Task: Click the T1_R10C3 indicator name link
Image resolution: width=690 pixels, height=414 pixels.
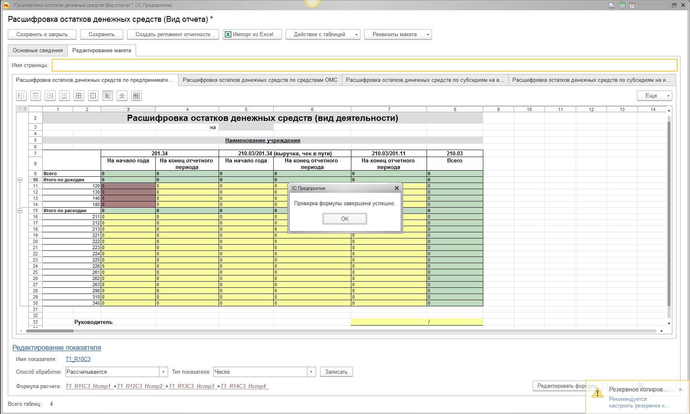Action: click(78, 359)
